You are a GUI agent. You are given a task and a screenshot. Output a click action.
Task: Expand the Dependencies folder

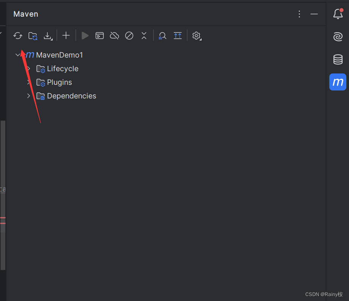28,96
